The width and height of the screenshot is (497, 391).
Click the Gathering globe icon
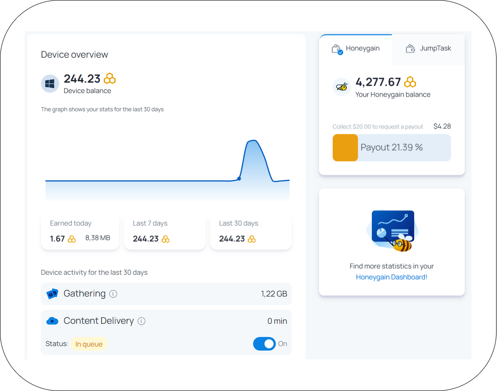pos(52,294)
